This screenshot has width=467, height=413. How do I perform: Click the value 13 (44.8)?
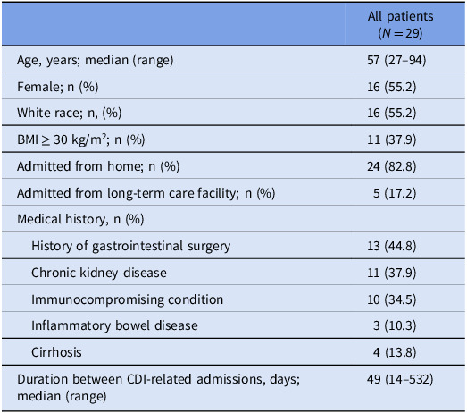click(x=392, y=246)
